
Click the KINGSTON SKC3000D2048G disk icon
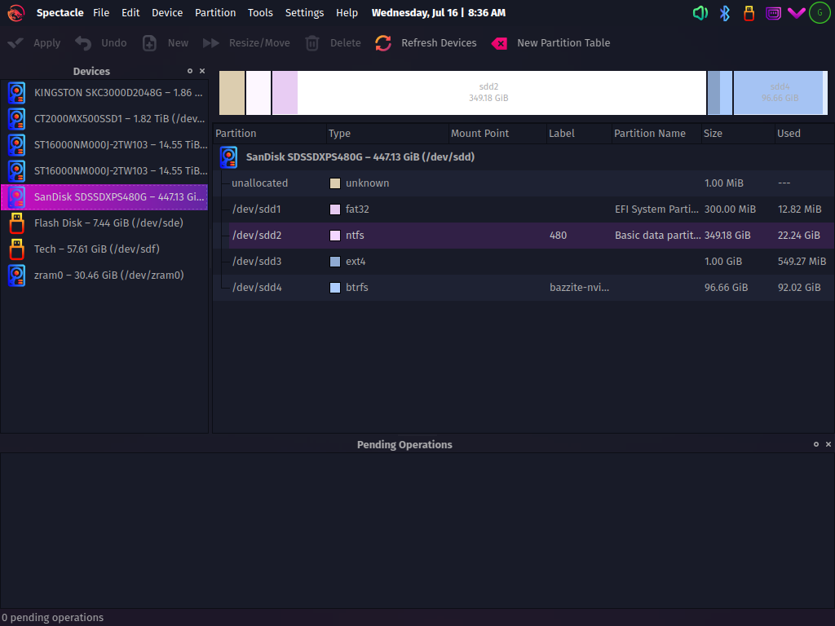(x=16, y=93)
